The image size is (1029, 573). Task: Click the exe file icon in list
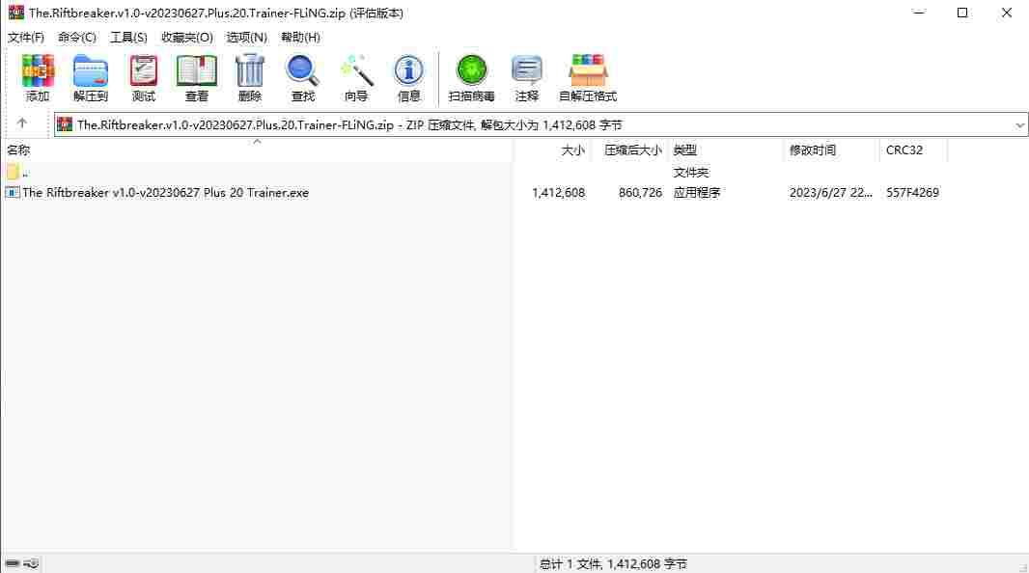point(13,193)
